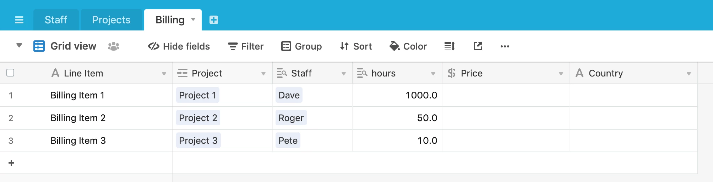Open the Color options
This screenshot has width=713, height=182.
408,46
